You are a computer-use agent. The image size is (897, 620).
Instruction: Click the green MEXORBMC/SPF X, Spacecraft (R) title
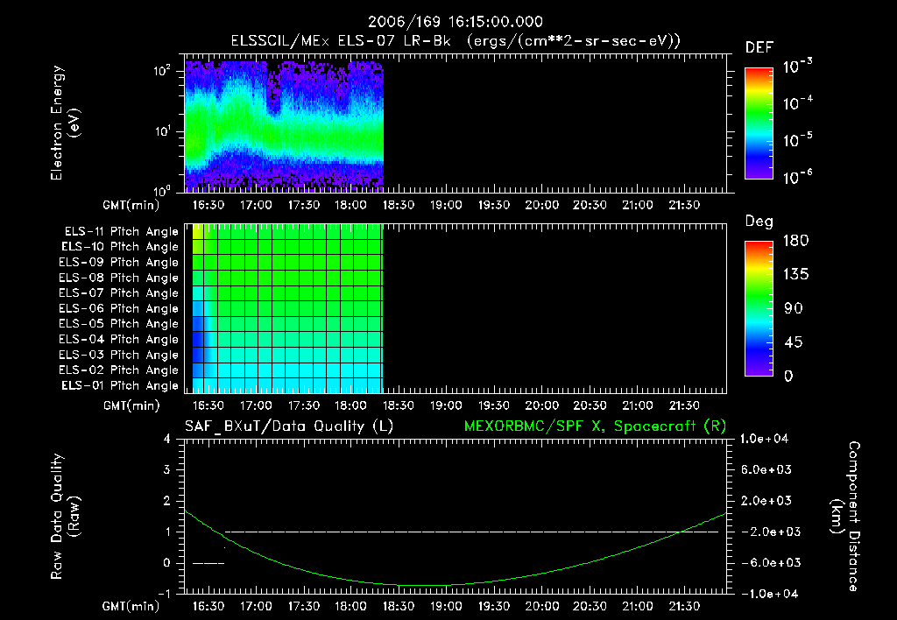point(595,426)
